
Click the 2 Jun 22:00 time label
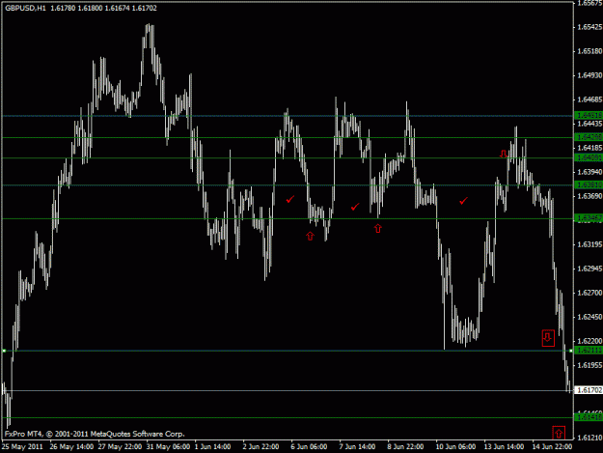[x=260, y=447]
